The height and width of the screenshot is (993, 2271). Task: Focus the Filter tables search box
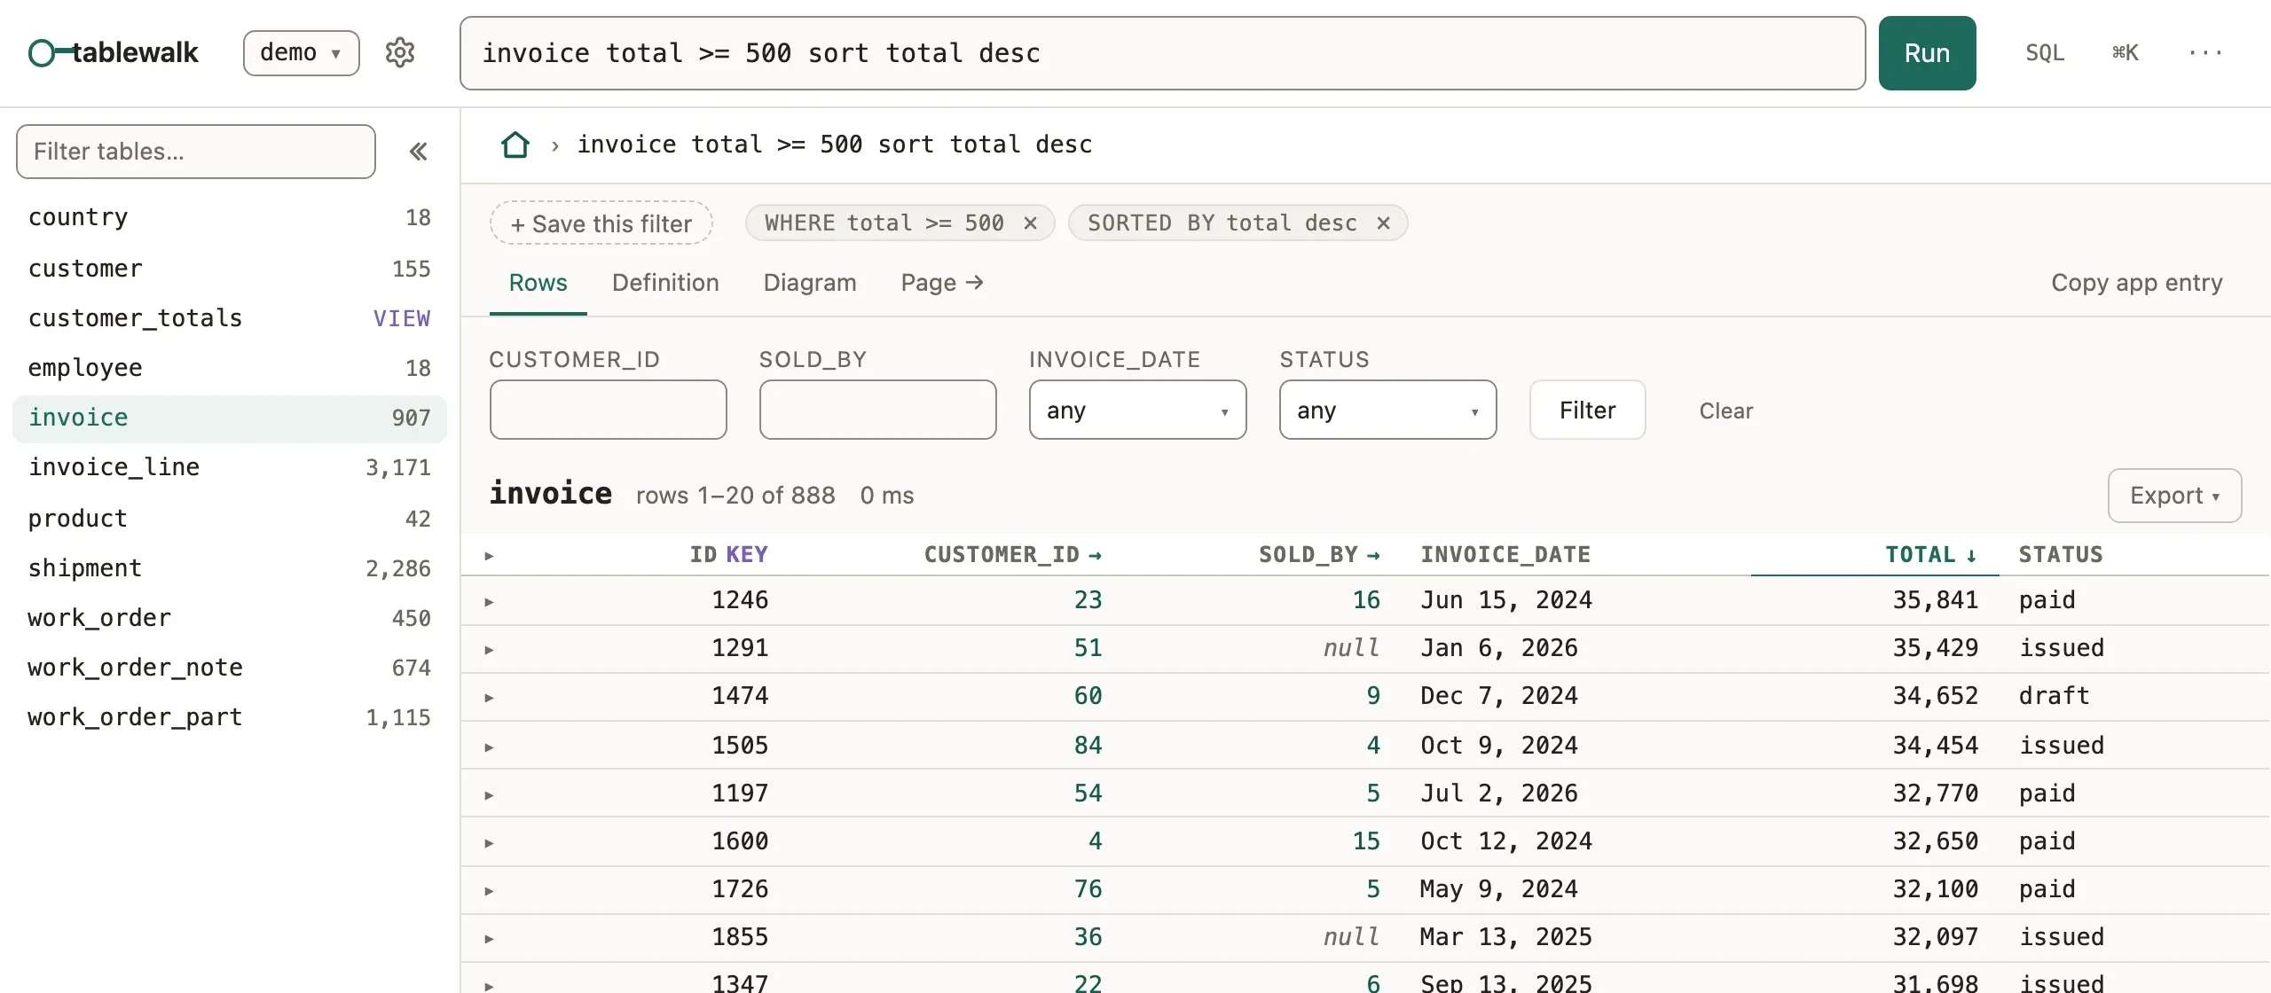(x=195, y=152)
